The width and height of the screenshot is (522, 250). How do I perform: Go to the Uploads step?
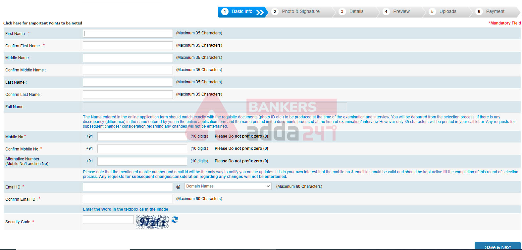point(448,12)
